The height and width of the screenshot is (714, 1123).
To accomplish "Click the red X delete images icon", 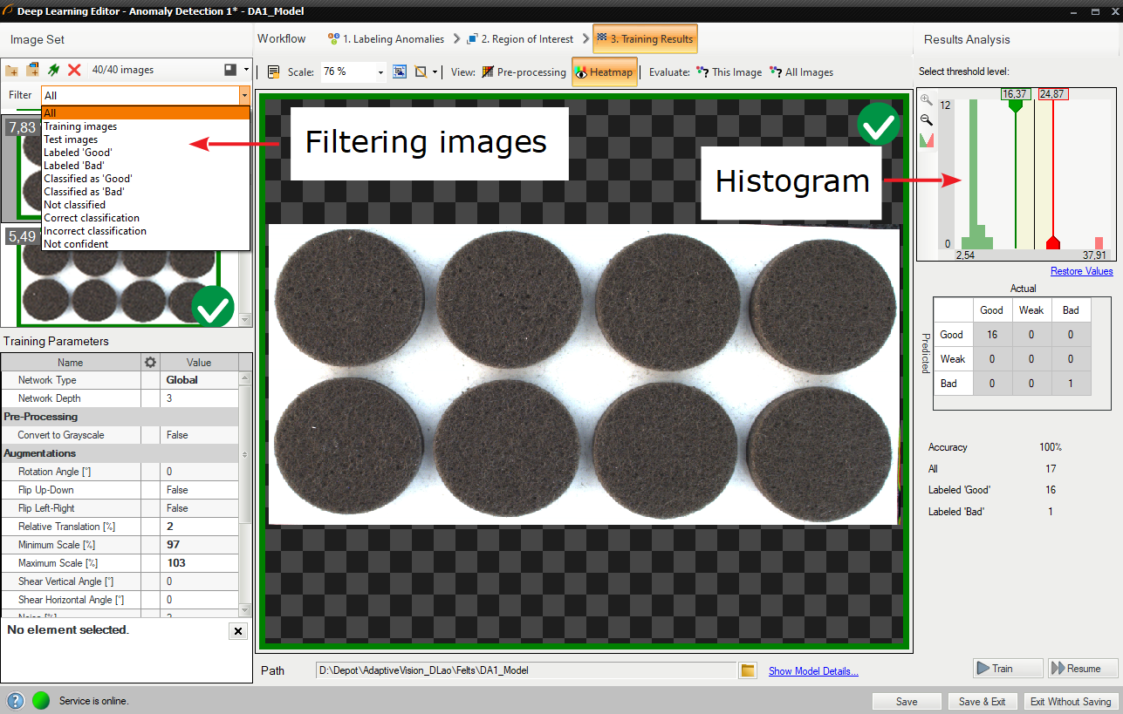I will point(74,70).
